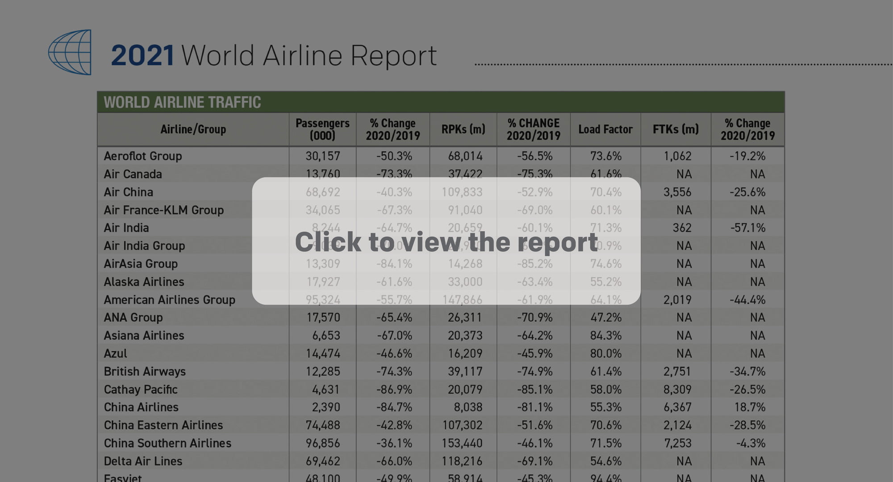This screenshot has width=893, height=482.
Task: Click the 'Airline/Group' column header
Action: click(x=193, y=129)
